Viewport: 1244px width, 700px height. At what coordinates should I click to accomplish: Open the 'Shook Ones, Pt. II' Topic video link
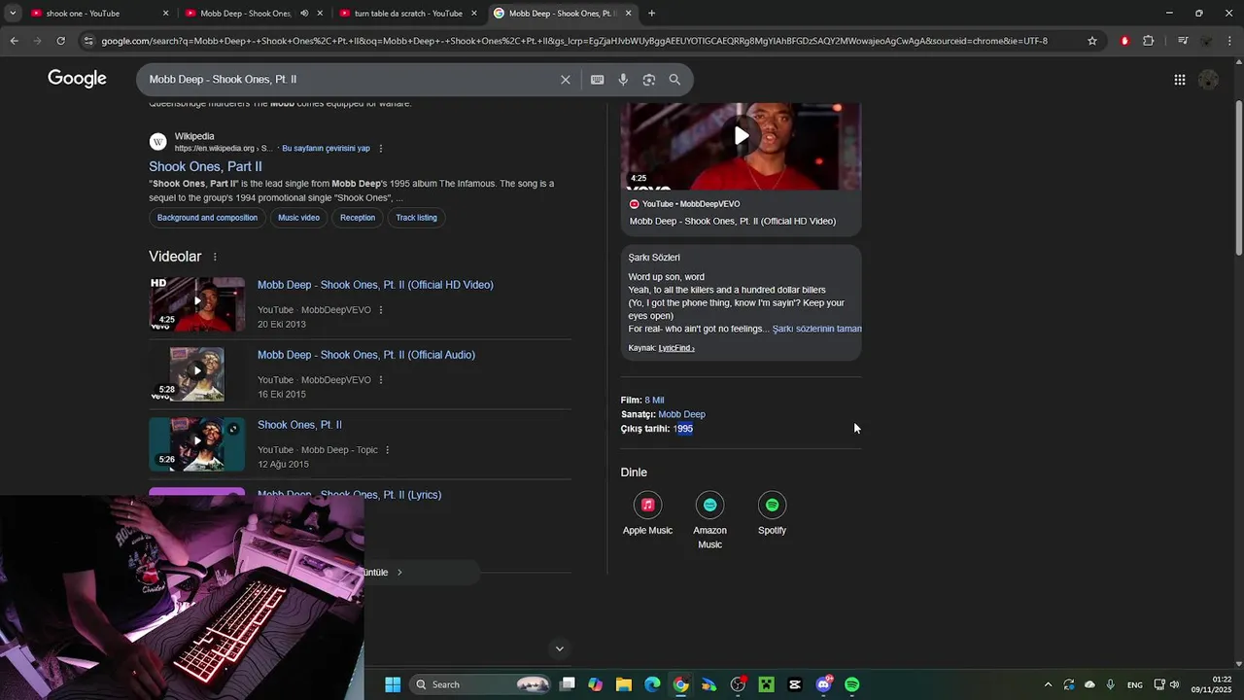[x=299, y=425]
